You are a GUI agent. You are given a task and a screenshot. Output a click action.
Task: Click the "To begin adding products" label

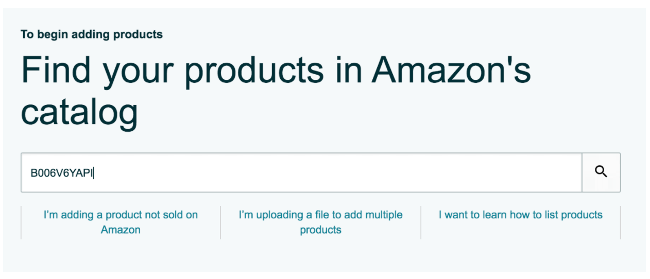(92, 34)
